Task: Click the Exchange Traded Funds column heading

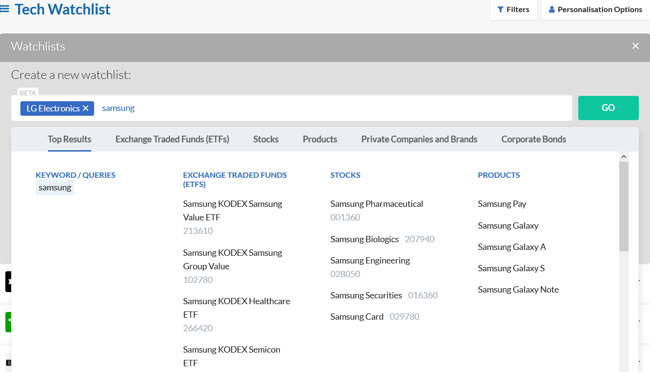Action: tap(235, 180)
